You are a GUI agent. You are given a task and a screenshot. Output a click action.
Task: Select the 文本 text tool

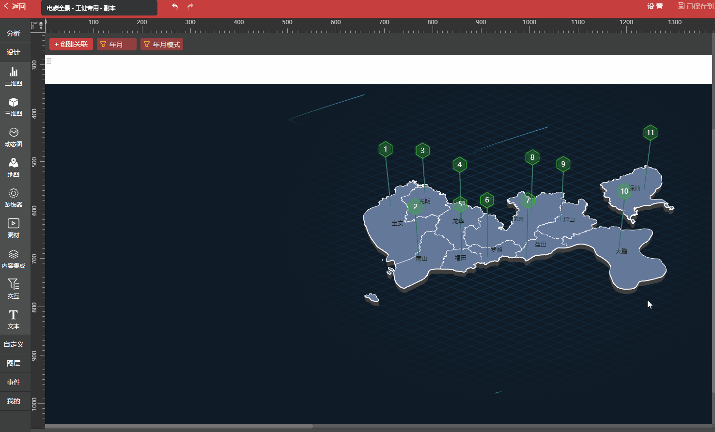tap(14, 319)
